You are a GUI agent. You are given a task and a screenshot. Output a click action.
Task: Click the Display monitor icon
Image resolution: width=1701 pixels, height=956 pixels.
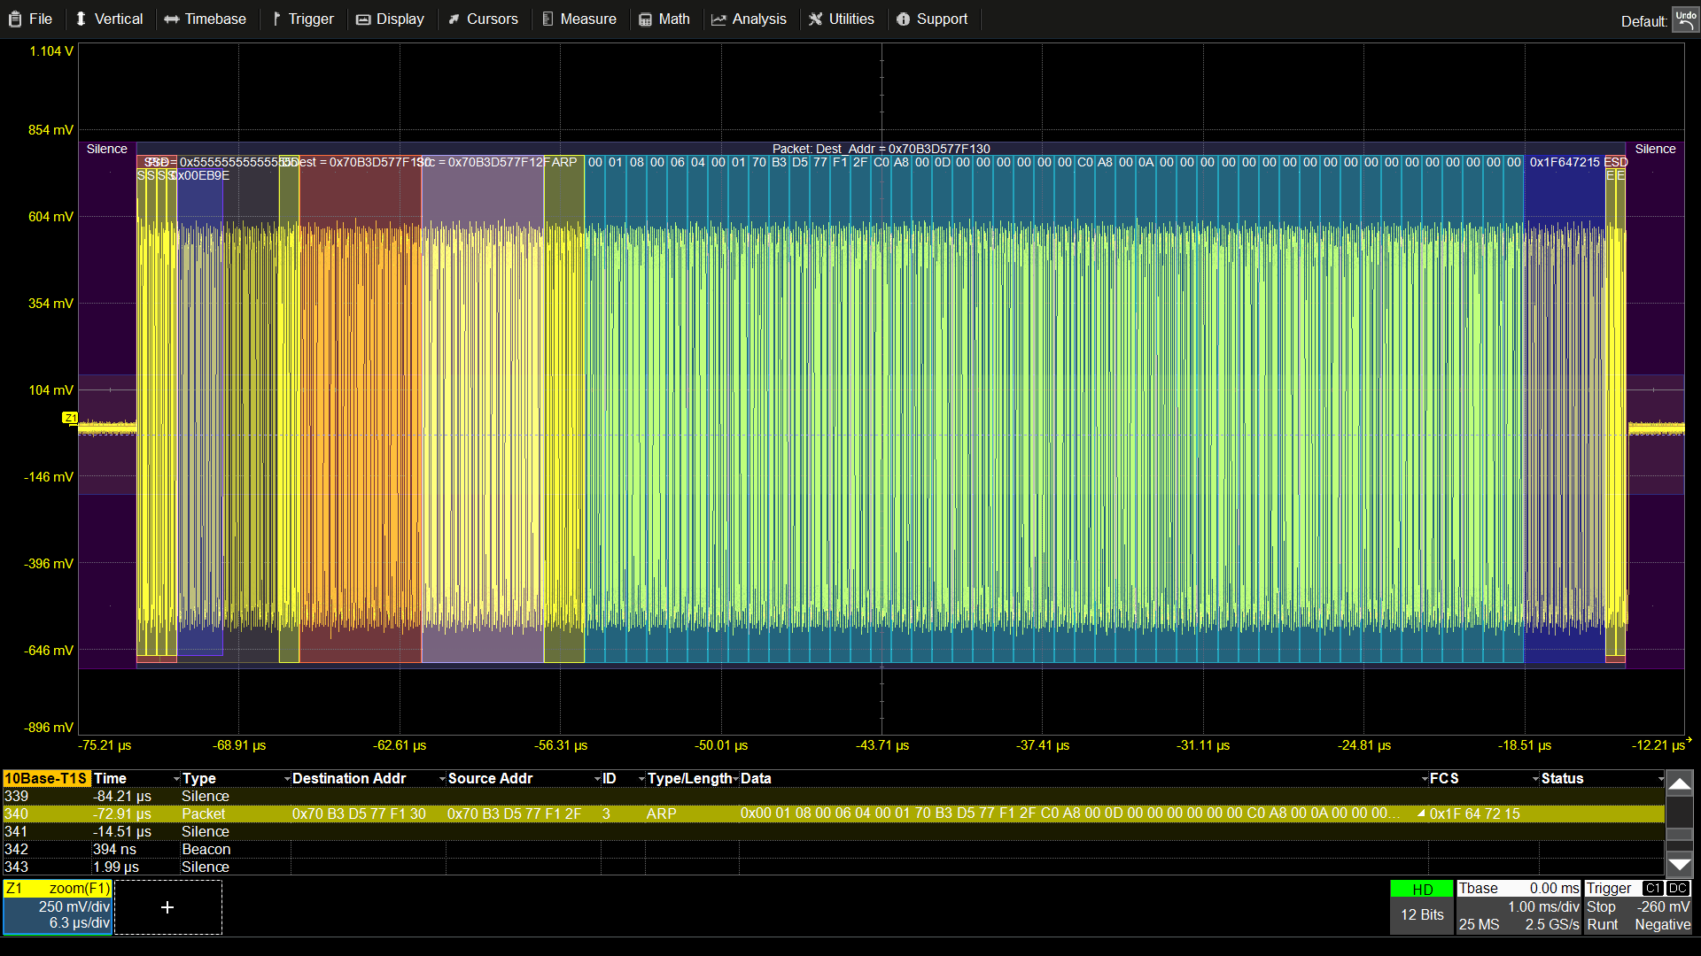[363, 19]
